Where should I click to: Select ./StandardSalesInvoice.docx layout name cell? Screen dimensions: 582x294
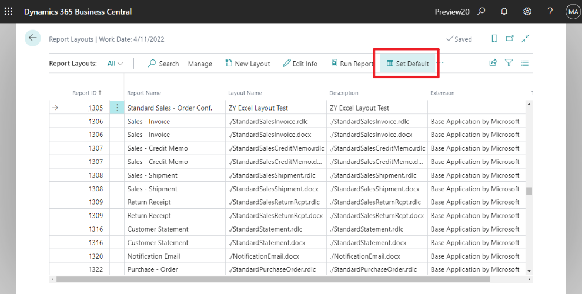(276, 135)
